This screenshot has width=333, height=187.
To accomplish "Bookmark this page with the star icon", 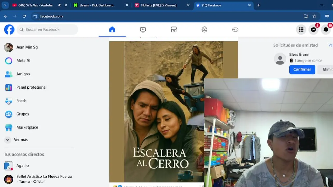I will (x=314, y=16).
